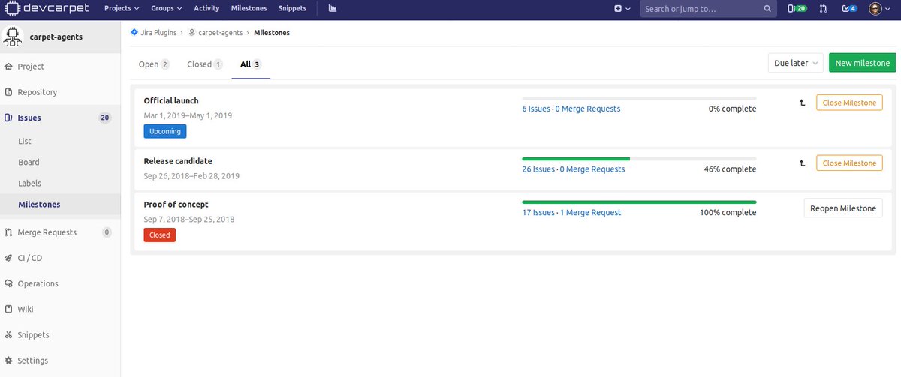Click Official launch empty progress bar
The image size is (901, 377).
[x=639, y=98]
